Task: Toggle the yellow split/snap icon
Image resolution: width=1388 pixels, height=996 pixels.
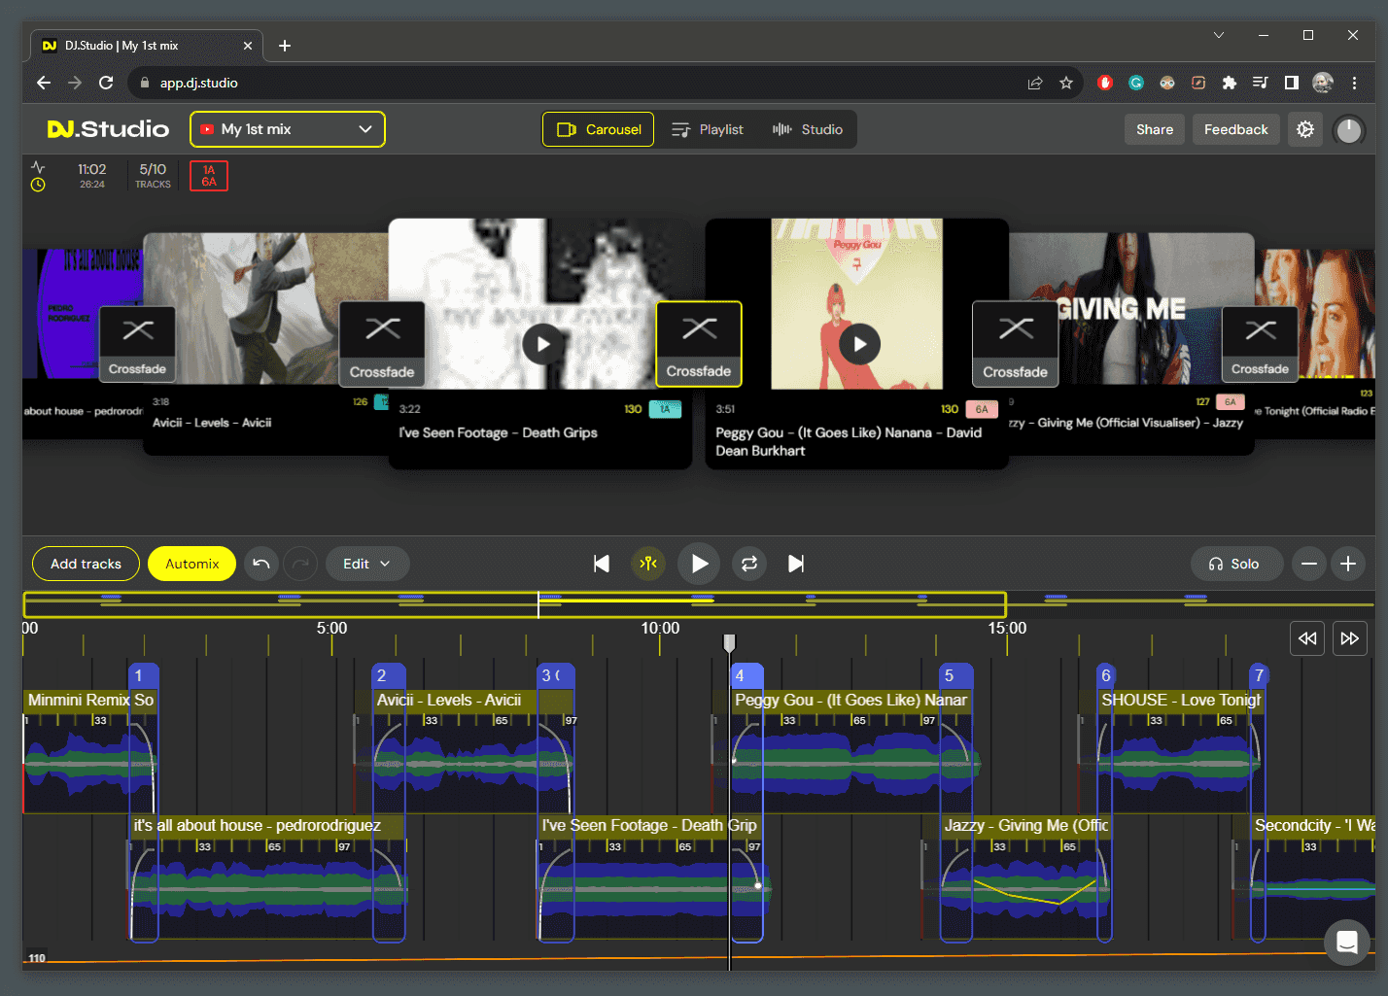Action: pos(648,564)
